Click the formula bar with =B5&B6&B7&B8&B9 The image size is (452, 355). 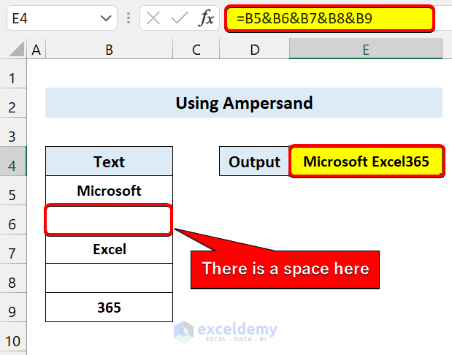(329, 19)
